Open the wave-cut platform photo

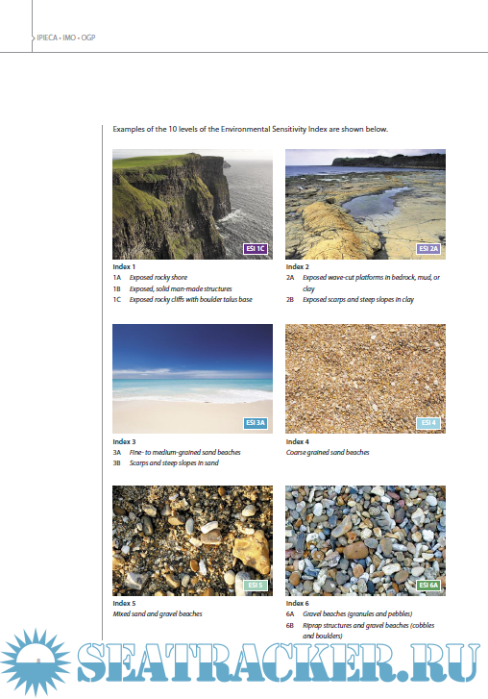366,204
